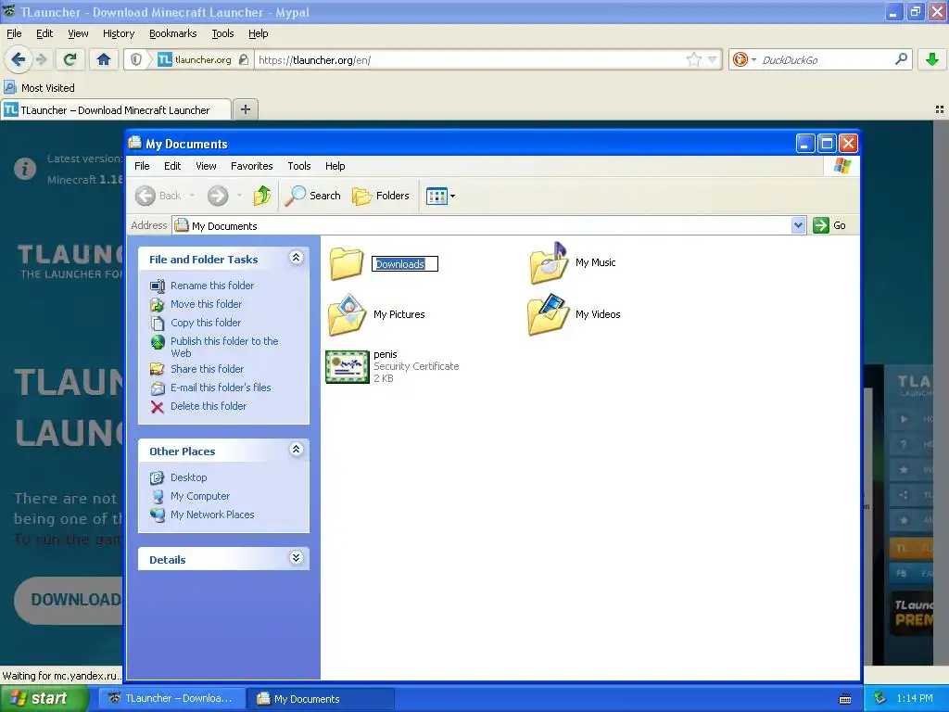The image size is (949, 712).
Task: Expand the Details panel
Action: coord(296,557)
